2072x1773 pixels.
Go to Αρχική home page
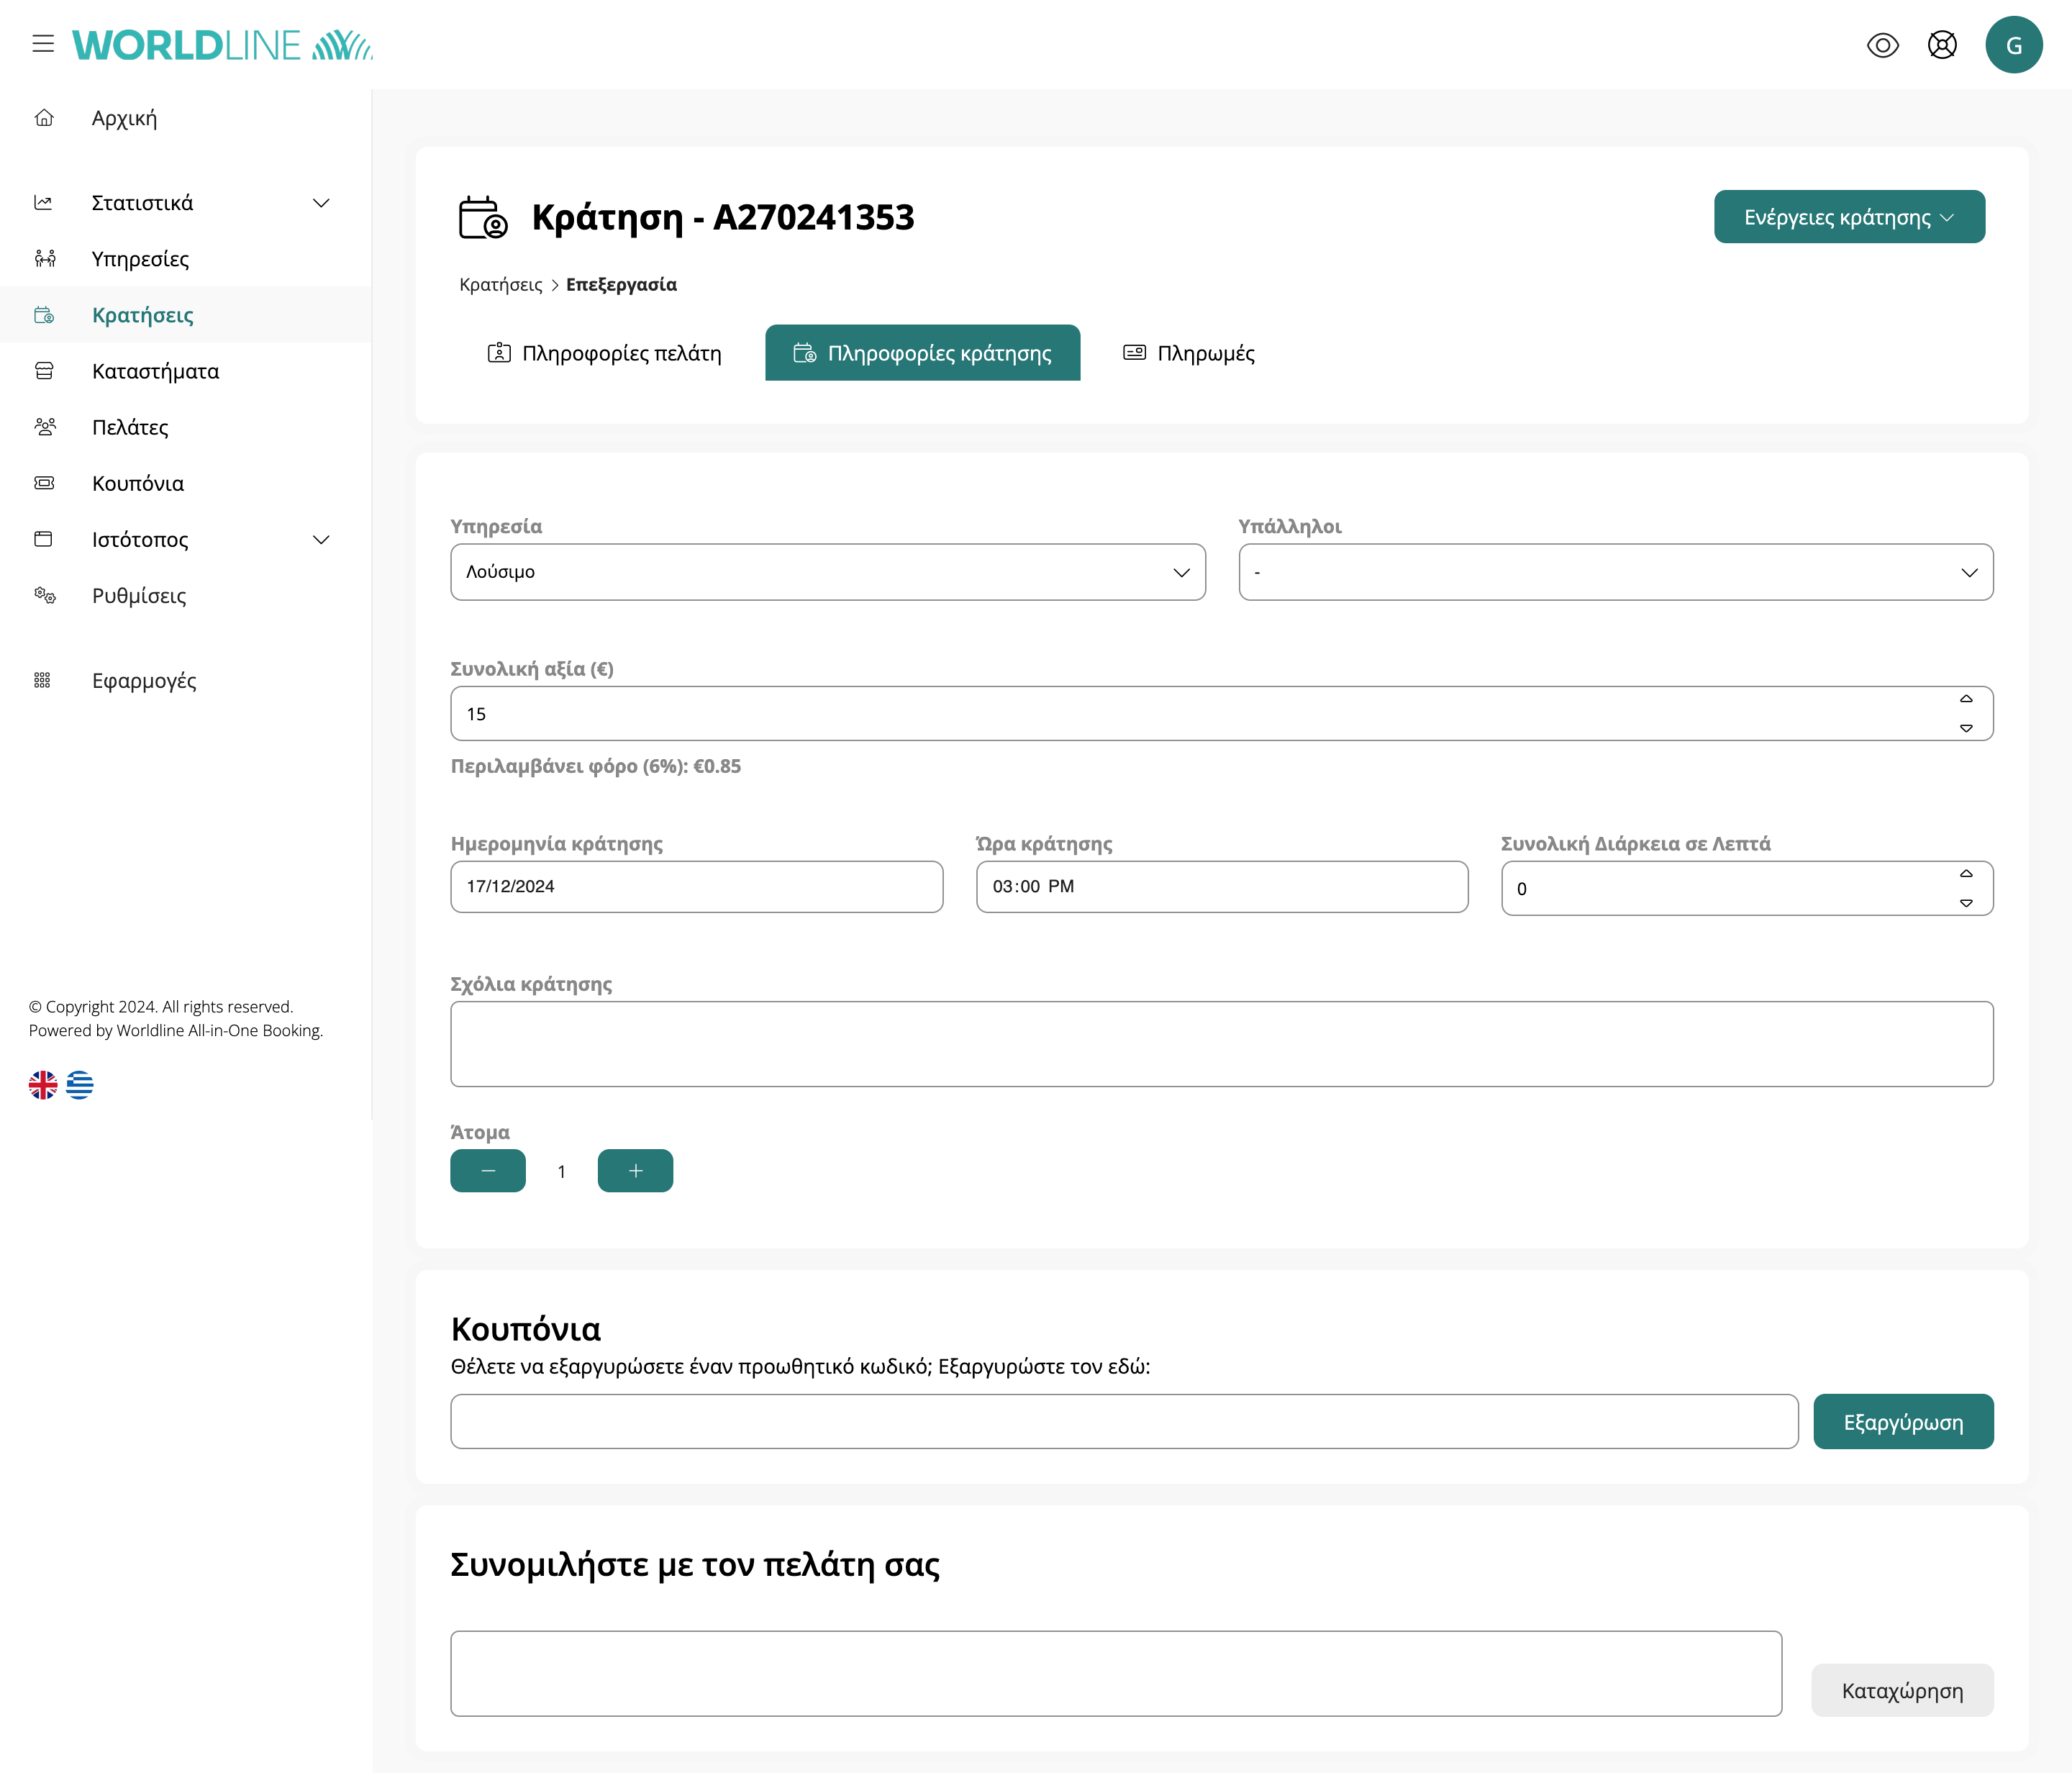pos(124,118)
